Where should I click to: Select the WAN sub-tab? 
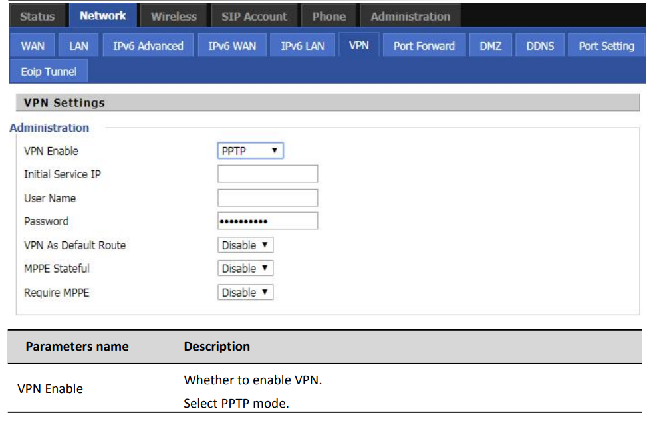(x=33, y=46)
